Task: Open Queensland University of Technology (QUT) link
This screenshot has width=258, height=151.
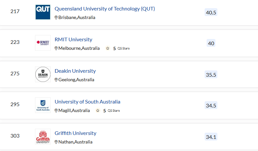Action: (x=105, y=9)
